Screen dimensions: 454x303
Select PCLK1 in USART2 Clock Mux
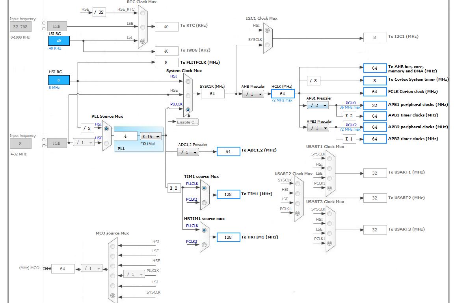click(298, 213)
